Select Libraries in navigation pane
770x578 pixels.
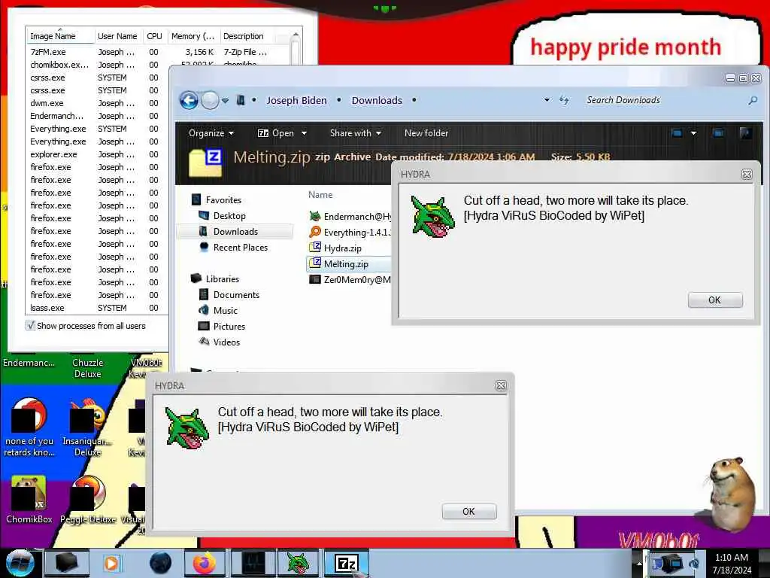pyautogui.click(x=222, y=278)
